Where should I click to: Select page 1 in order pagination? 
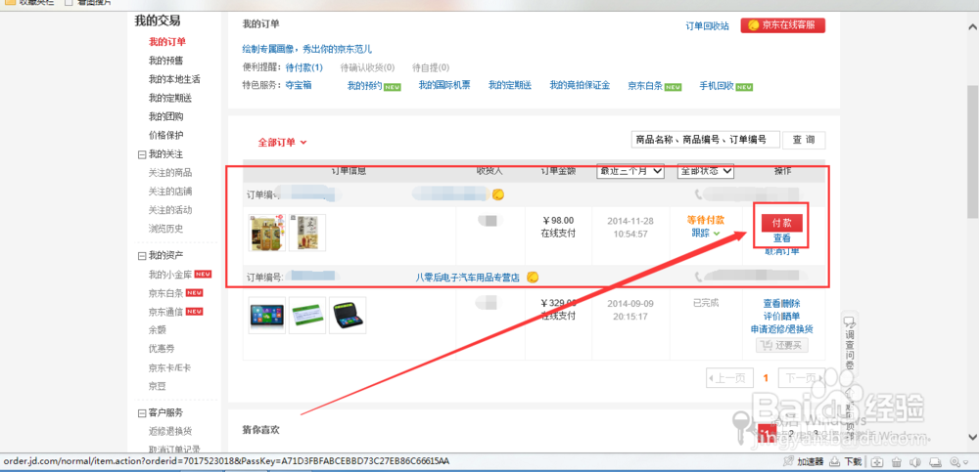766,378
